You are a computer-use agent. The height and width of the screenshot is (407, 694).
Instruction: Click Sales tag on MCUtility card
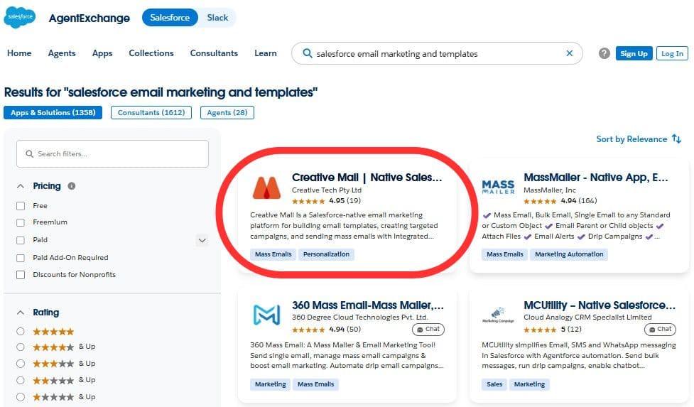tap(494, 384)
